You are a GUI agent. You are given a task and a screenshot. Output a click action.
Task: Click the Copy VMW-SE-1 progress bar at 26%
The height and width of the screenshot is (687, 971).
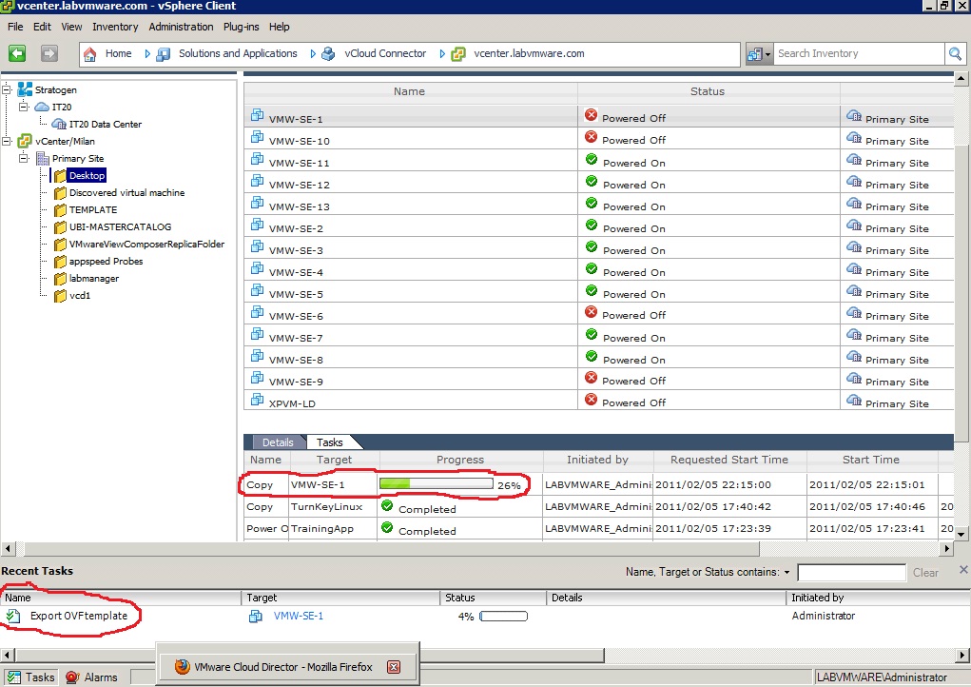436,483
